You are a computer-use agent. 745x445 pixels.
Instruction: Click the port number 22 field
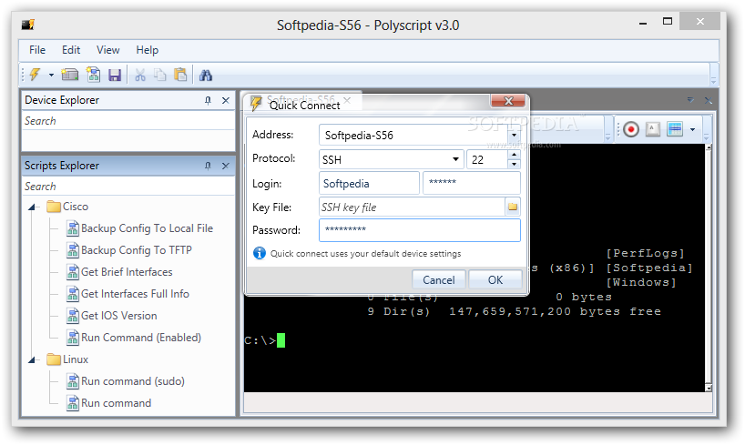[x=487, y=159]
